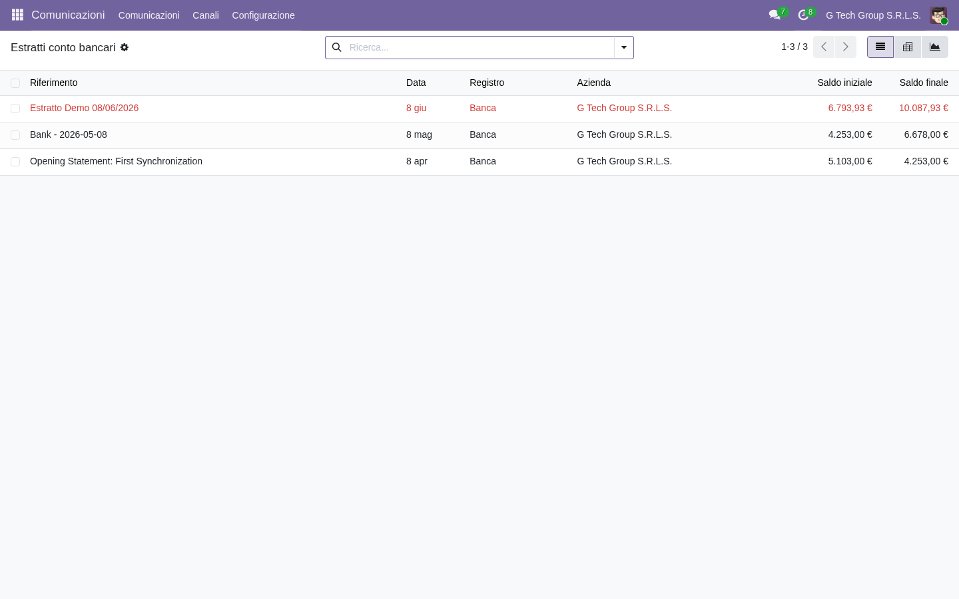Click the red G Tech Group S.R.L.S. cell

click(624, 108)
